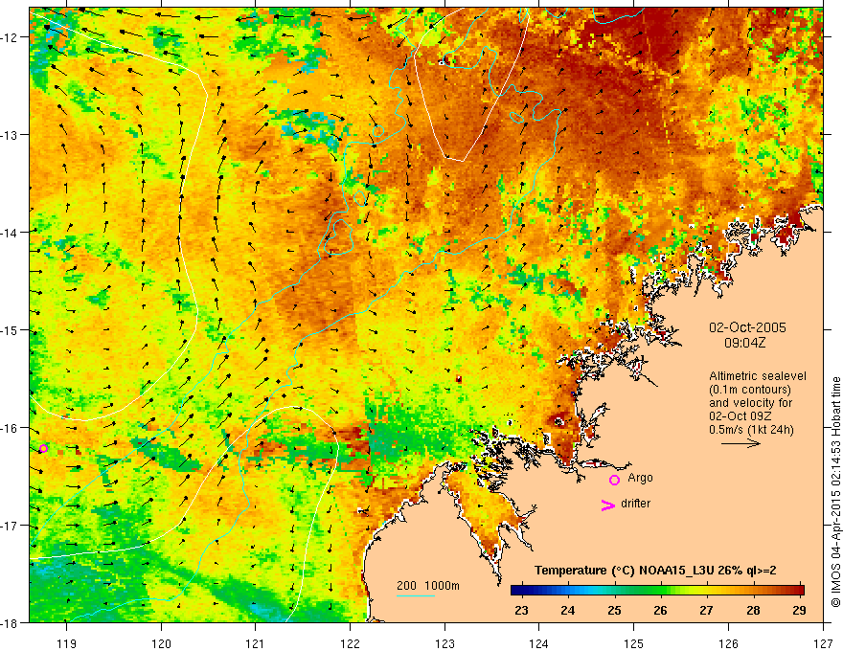Click the latitude axis label -16

[x=11, y=428]
